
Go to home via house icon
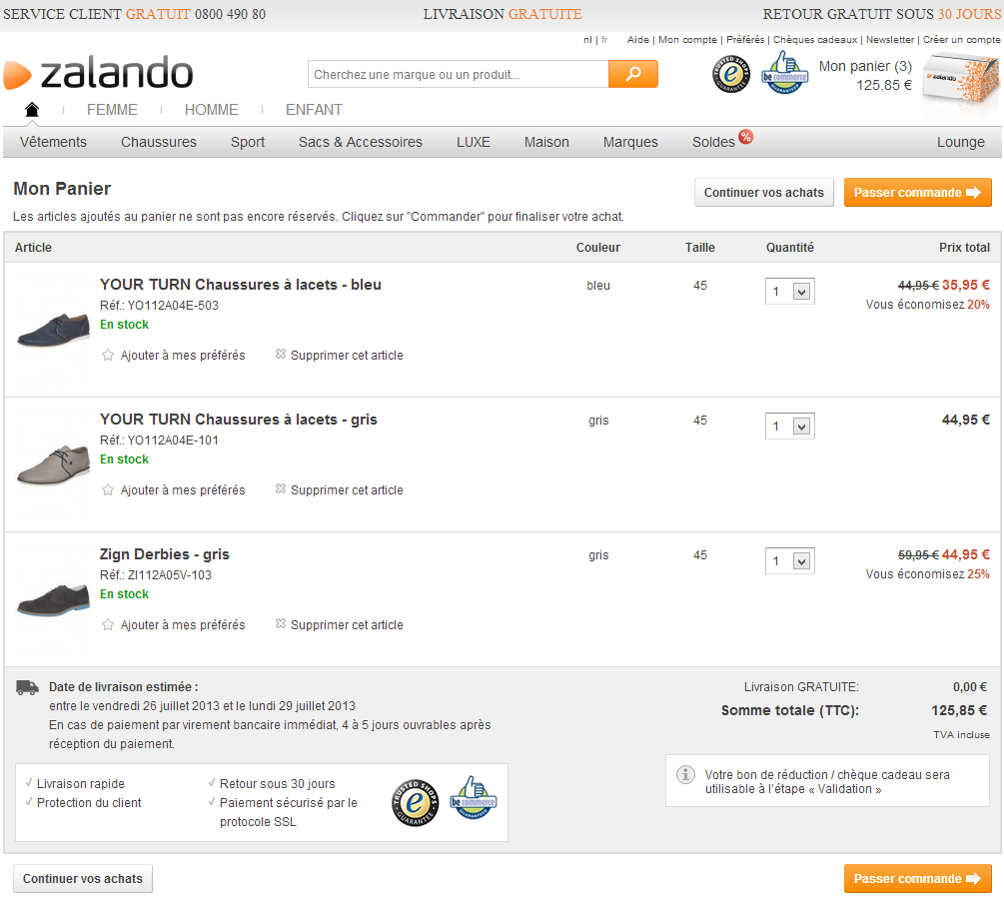point(32,109)
